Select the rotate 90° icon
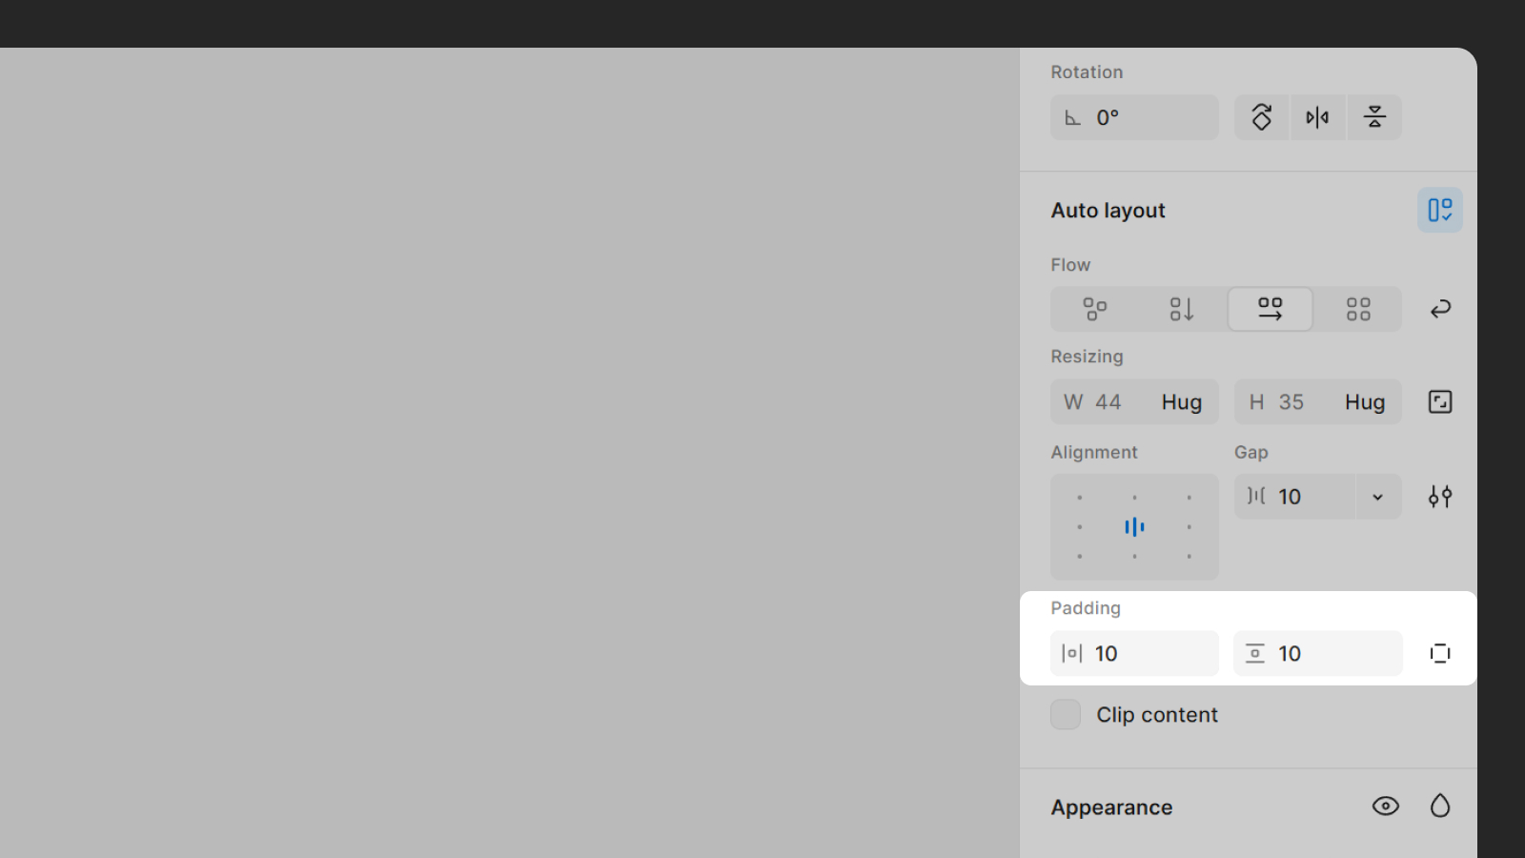Viewport: 1525px width, 858px height. 1261,117
